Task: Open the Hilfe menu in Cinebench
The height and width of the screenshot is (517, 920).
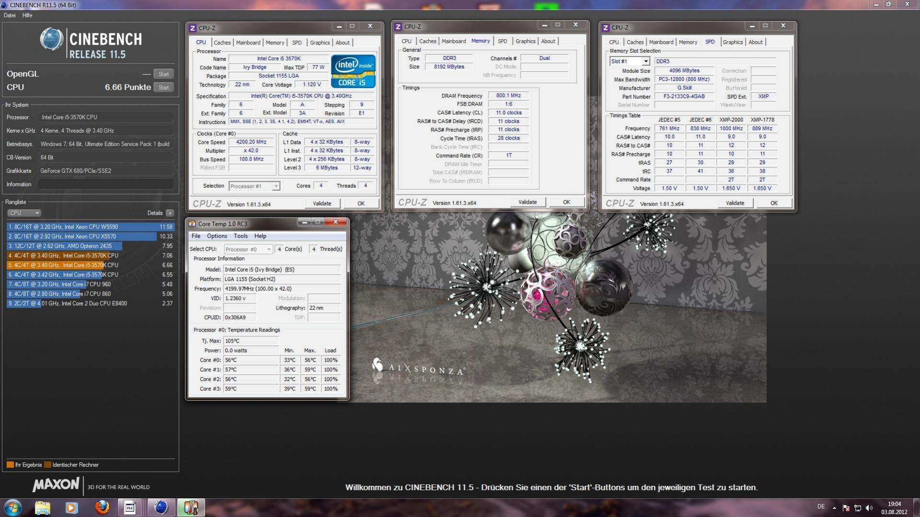Action: [27, 15]
